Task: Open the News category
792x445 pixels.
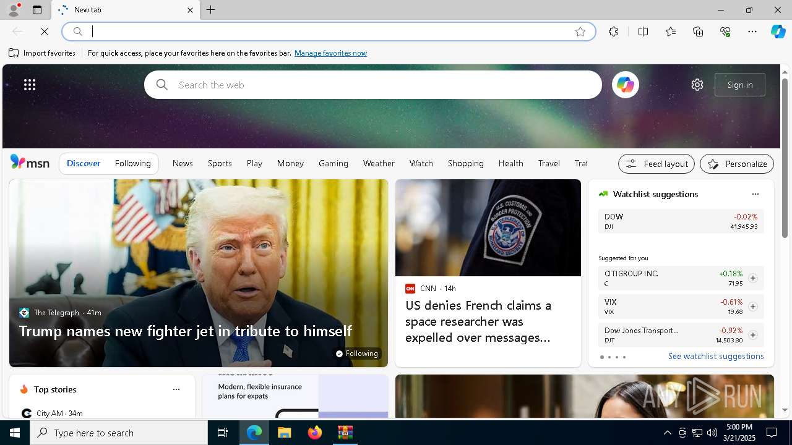Action: pyautogui.click(x=183, y=163)
